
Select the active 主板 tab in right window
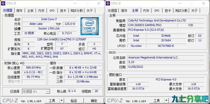tap(135, 10)
